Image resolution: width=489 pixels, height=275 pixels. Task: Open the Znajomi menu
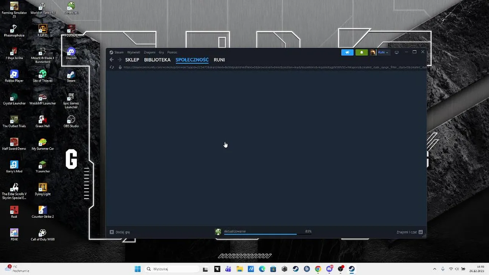pos(149,52)
